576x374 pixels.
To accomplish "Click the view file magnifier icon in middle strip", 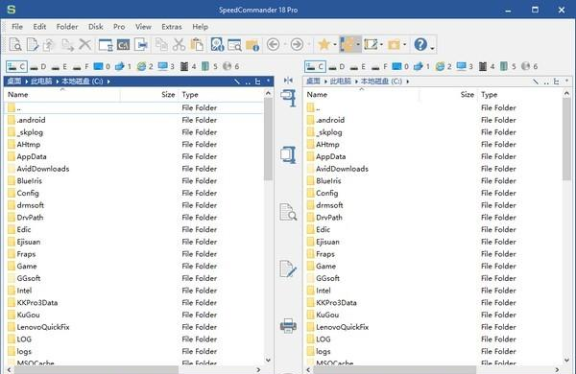I will [x=288, y=212].
